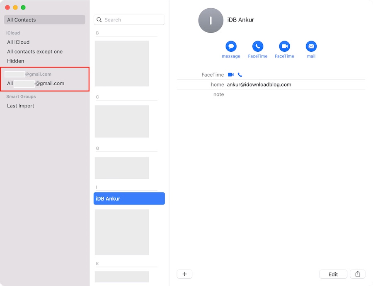Click the note field in contact details
This screenshot has width=373, height=286.
[290, 95]
